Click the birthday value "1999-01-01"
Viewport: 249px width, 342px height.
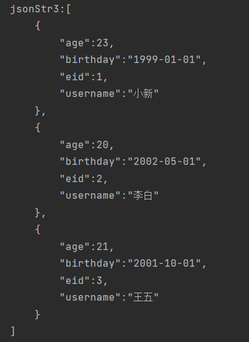pyautogui.click(x=164, y=59)
